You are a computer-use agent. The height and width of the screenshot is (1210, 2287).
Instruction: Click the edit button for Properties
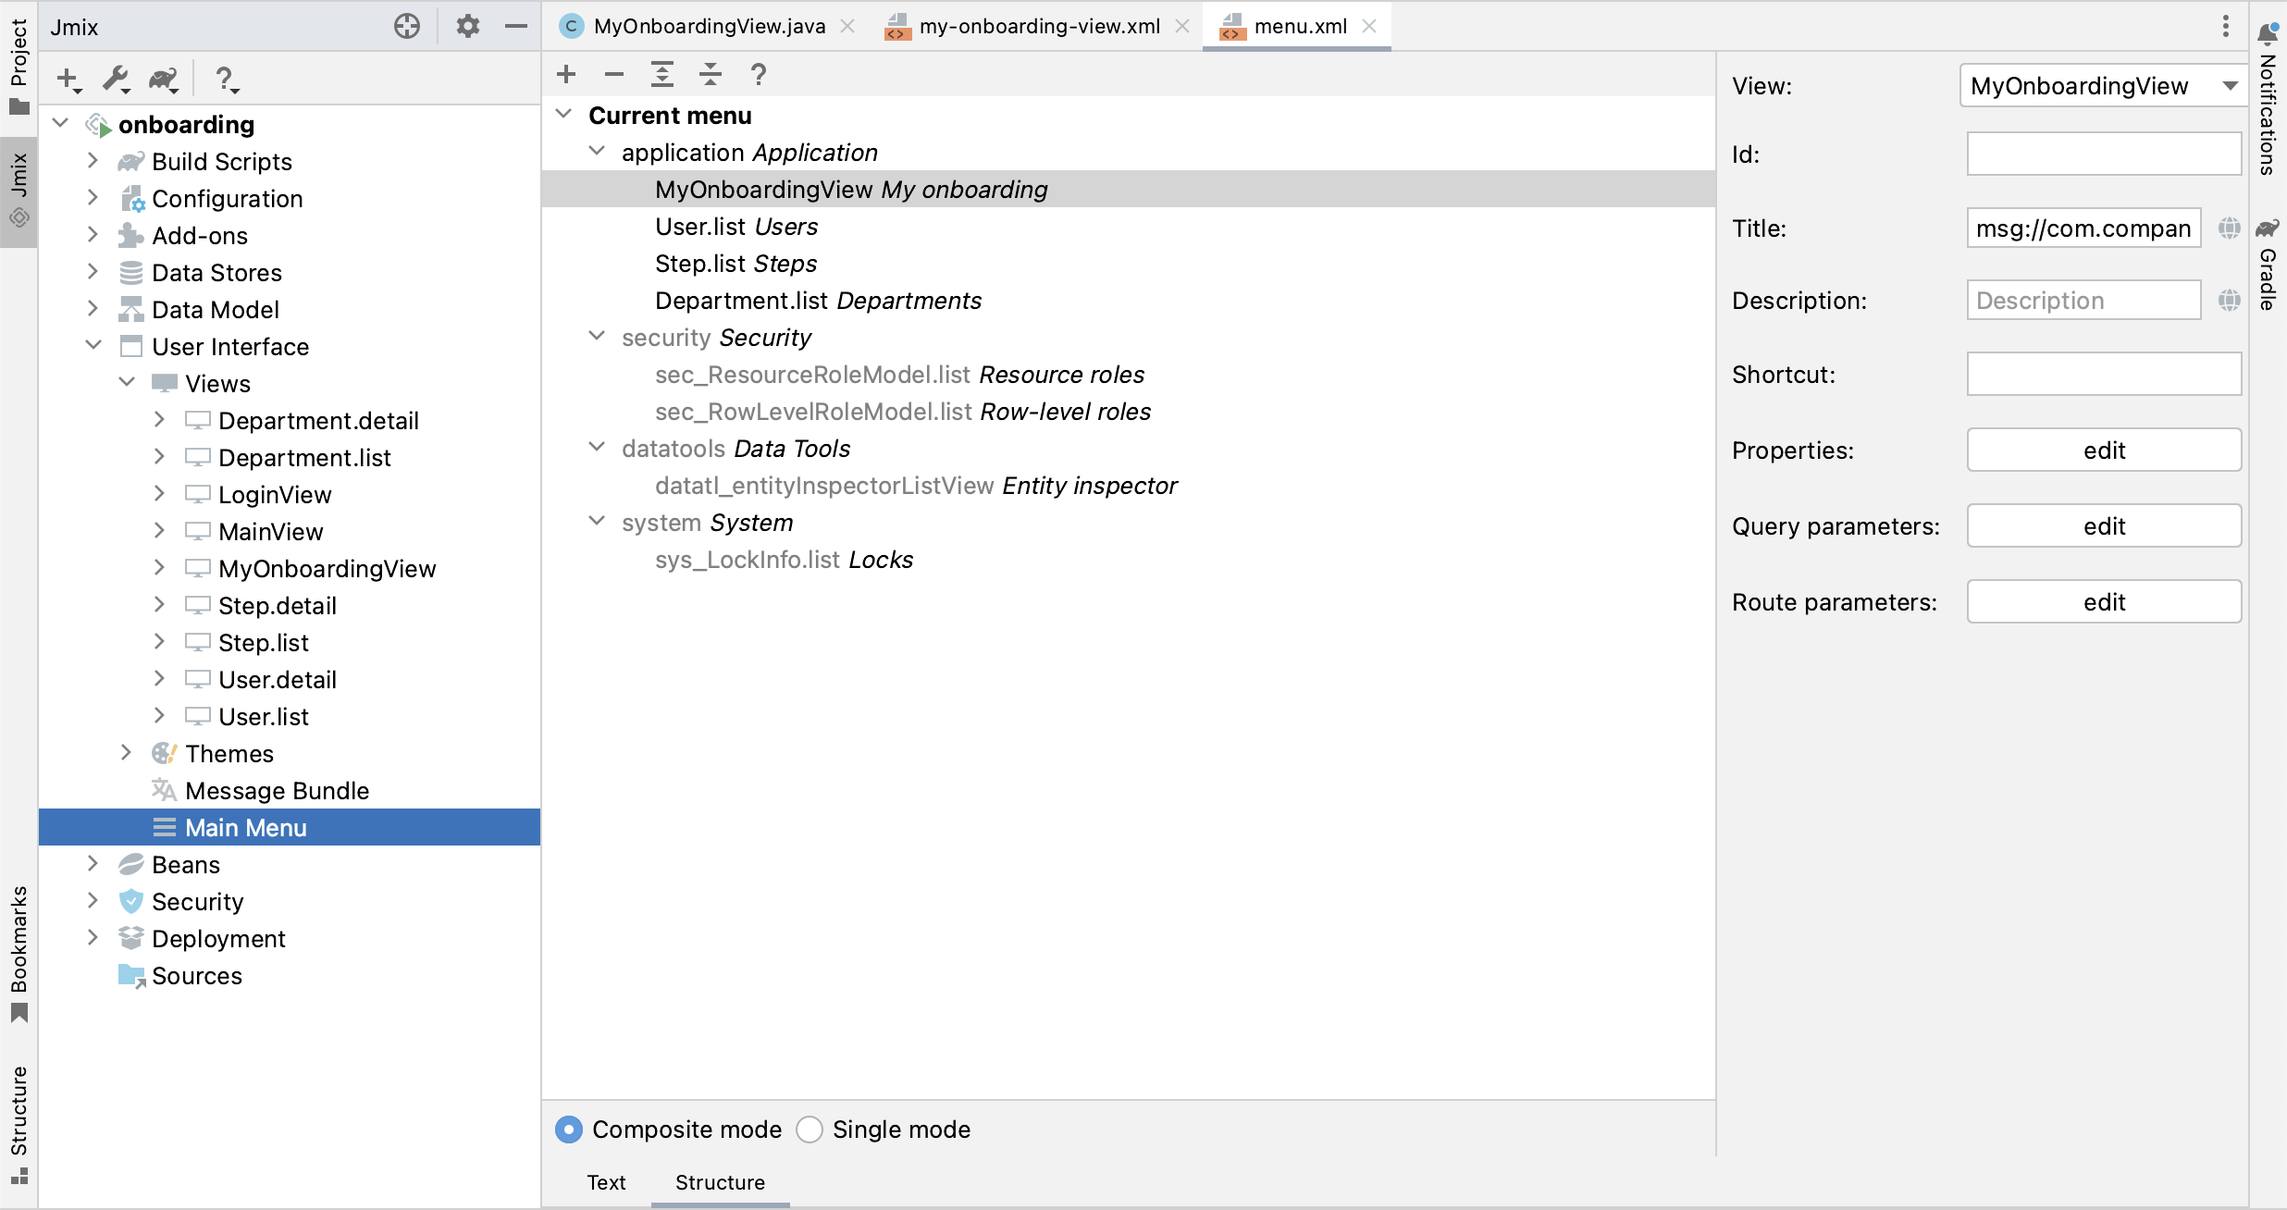(2104, 450)
